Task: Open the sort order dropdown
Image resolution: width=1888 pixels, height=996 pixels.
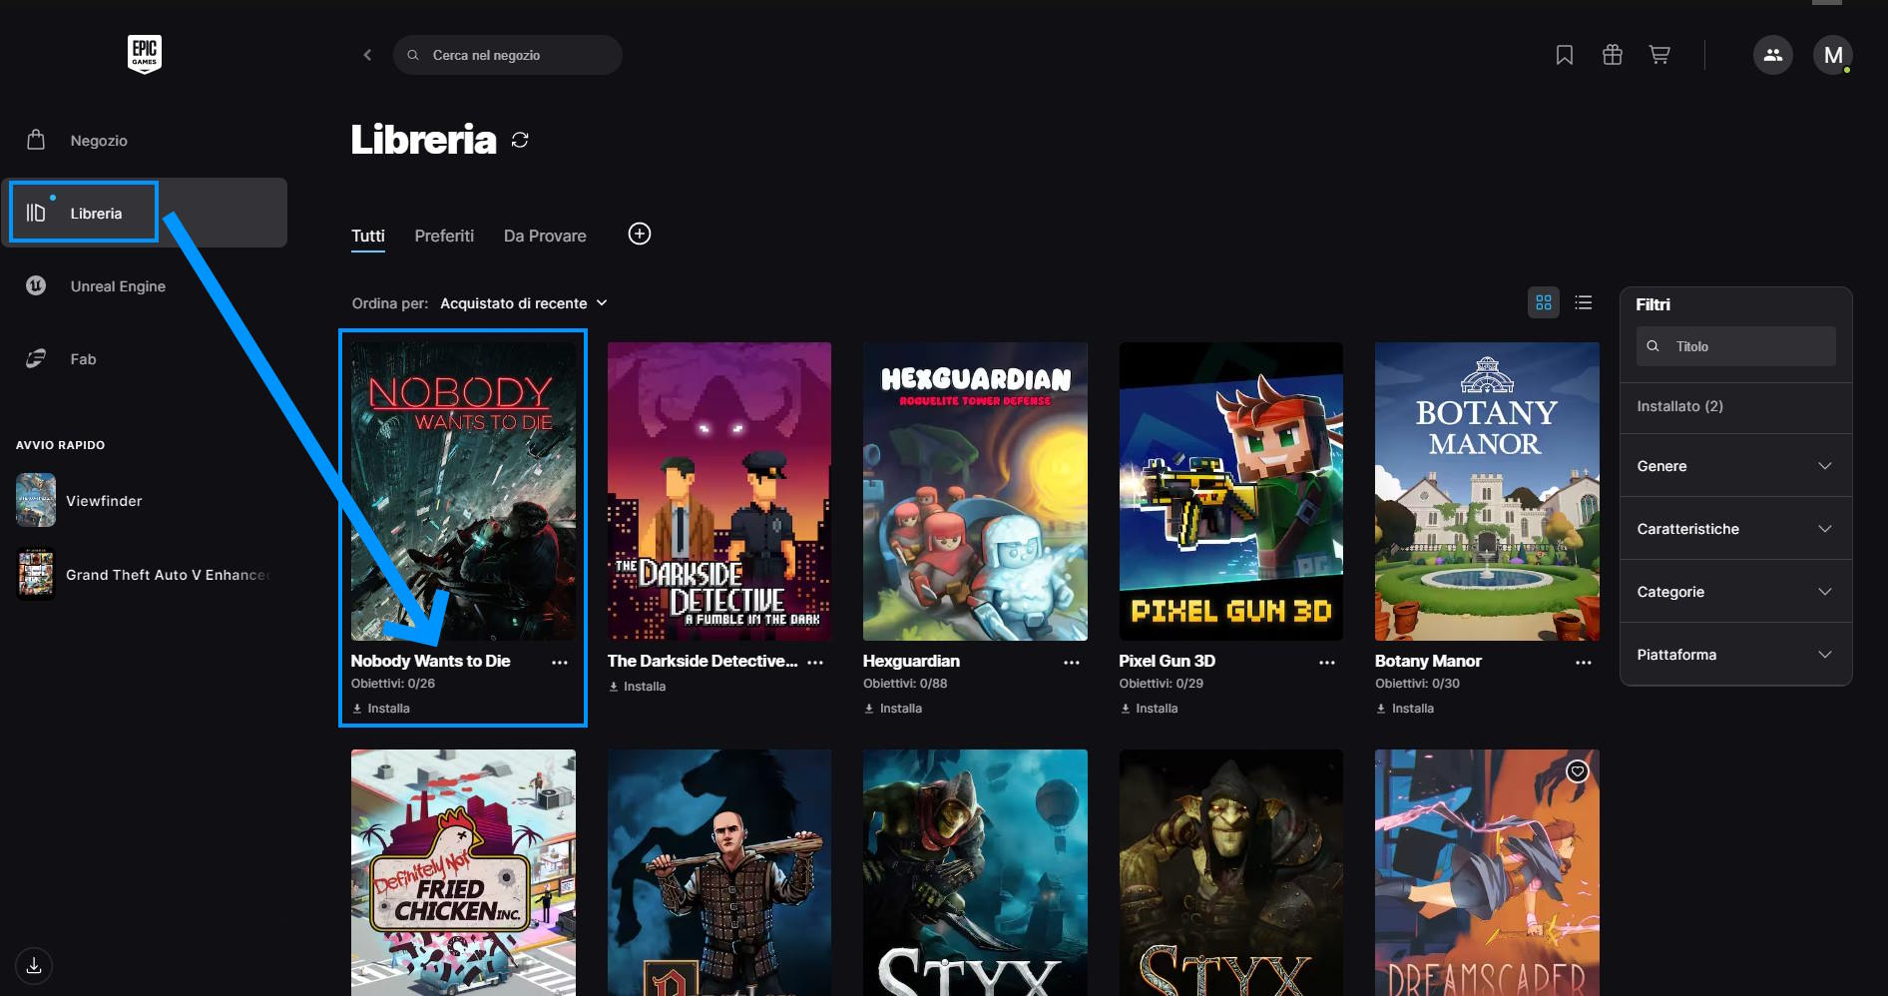Action: pyautogui.click(x=523, y=303)
